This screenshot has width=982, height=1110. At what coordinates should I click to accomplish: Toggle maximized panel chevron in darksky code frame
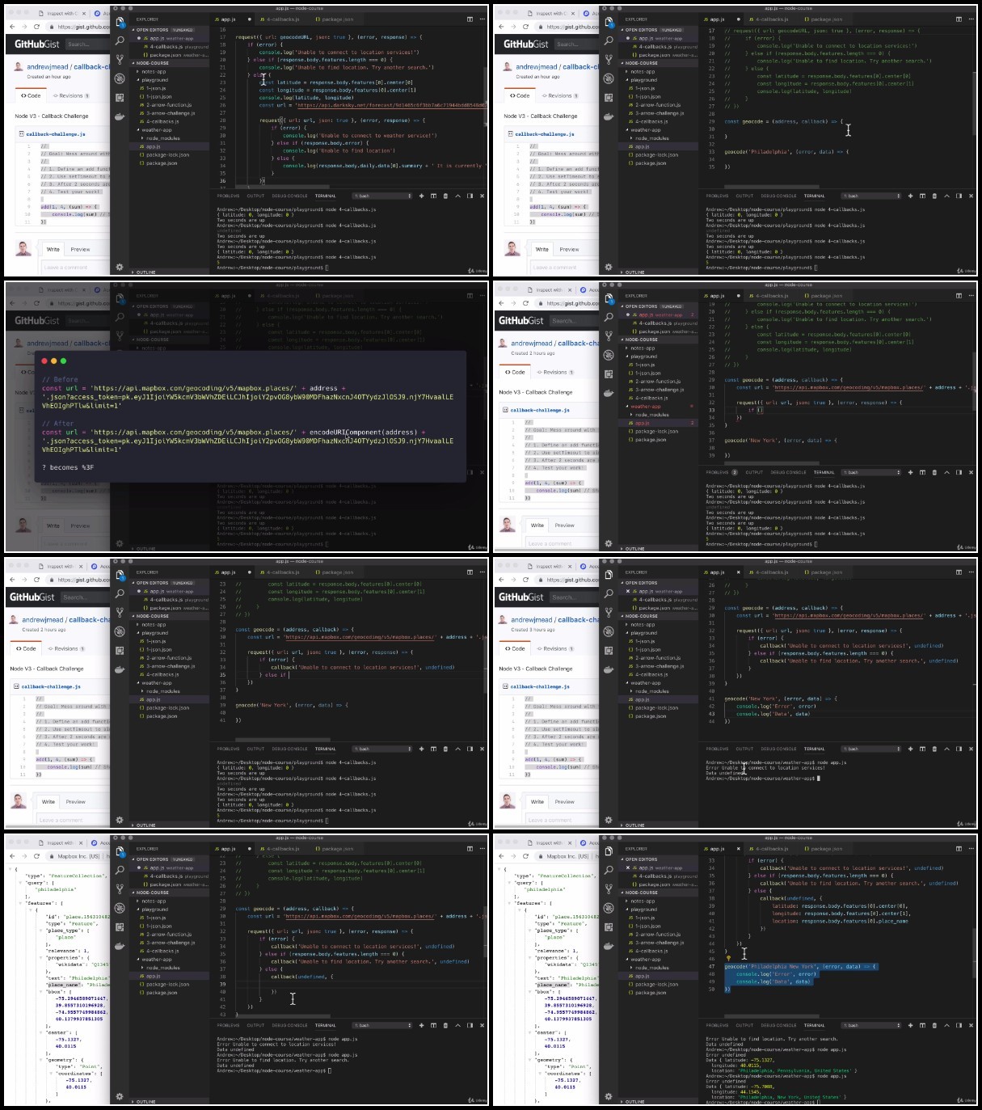coord(458,196)
